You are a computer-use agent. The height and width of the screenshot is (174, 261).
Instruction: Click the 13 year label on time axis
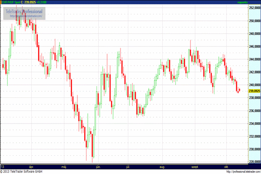pyautogui.click(x=3, y=167)
